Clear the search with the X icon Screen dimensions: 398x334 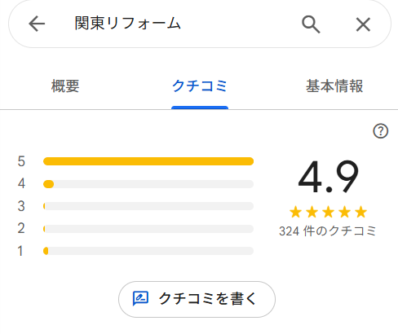click(363, 24)
